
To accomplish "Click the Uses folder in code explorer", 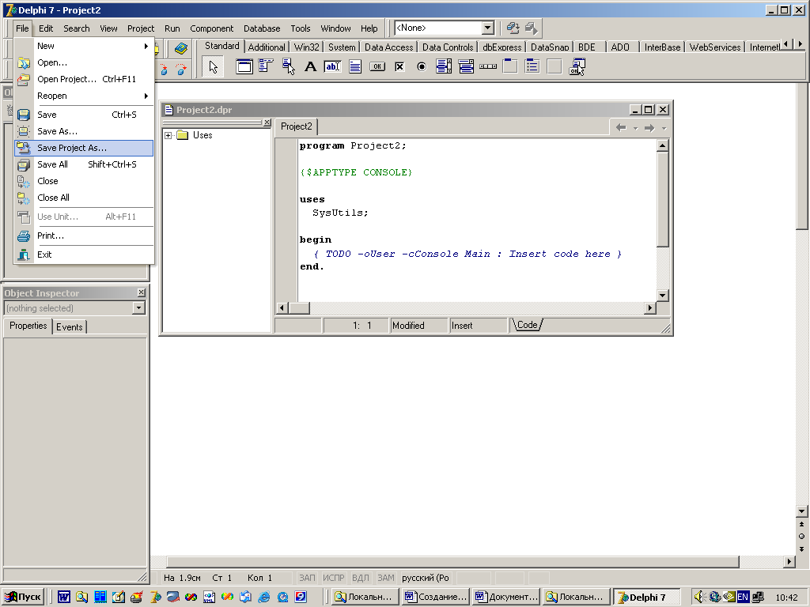I will (195, 135).
